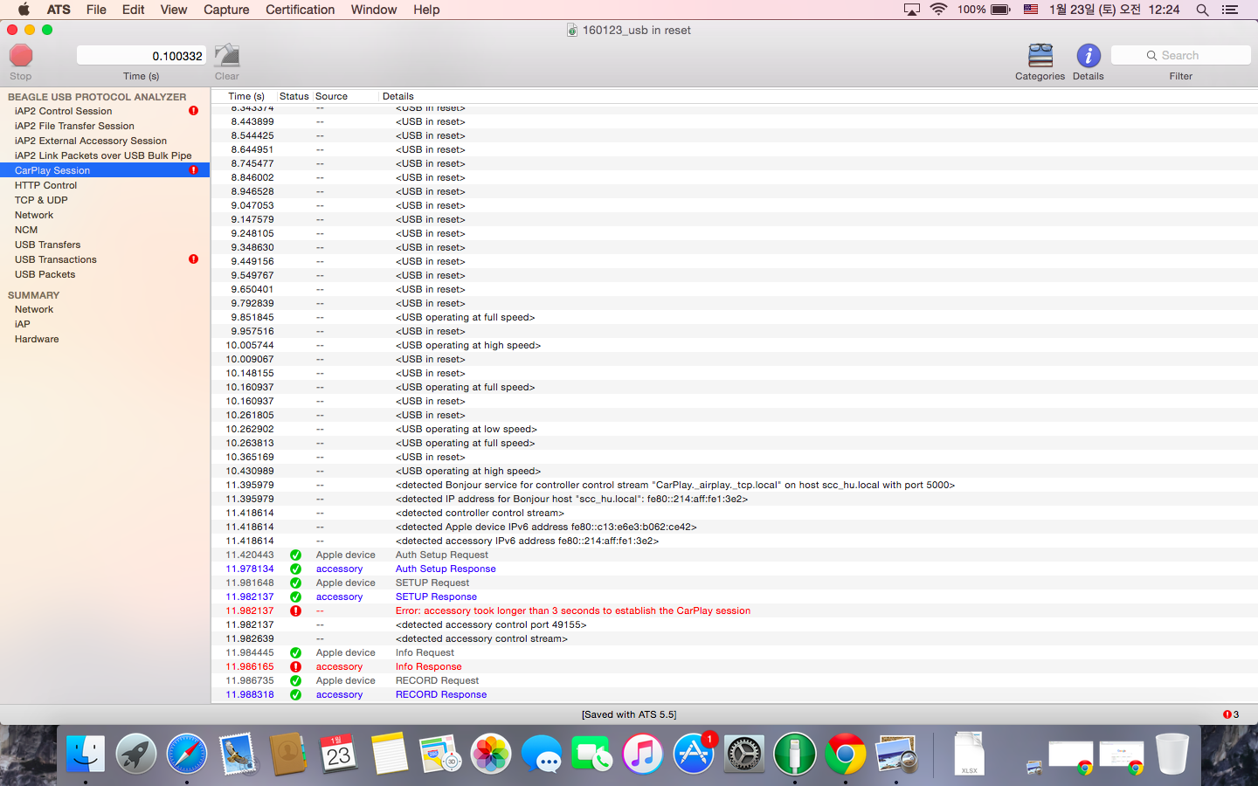Select Network under Summary section
This screenshot has height=786, width=1258.
105,309
